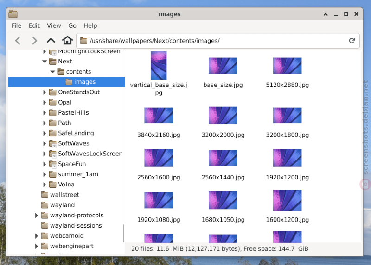
Task: Select the 2560x1600.jpg thumbnail
Action: (159, 158)
